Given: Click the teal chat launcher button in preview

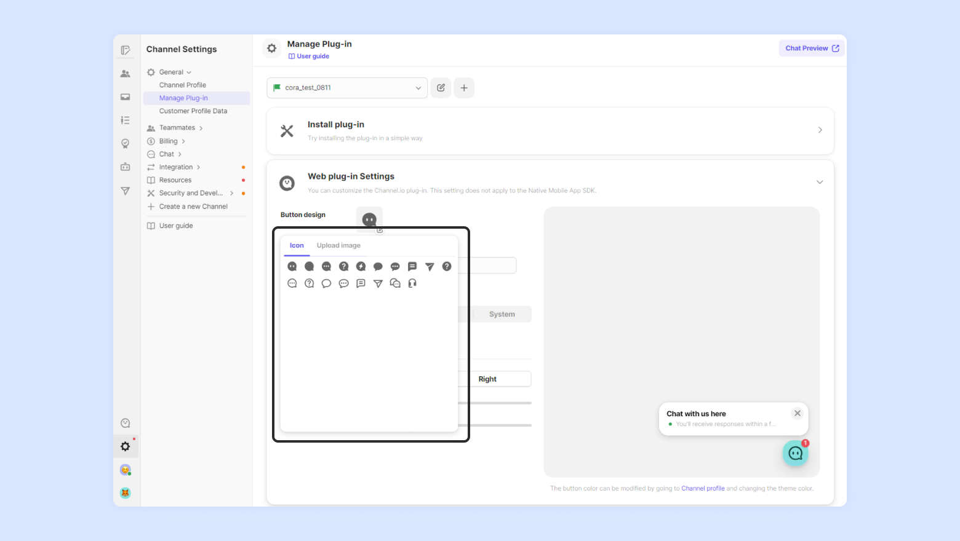Looking at the screenshot, I should (x=795, y=453).
